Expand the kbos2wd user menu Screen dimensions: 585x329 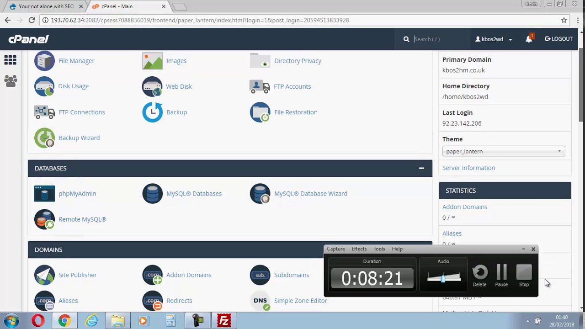(494, 39)
